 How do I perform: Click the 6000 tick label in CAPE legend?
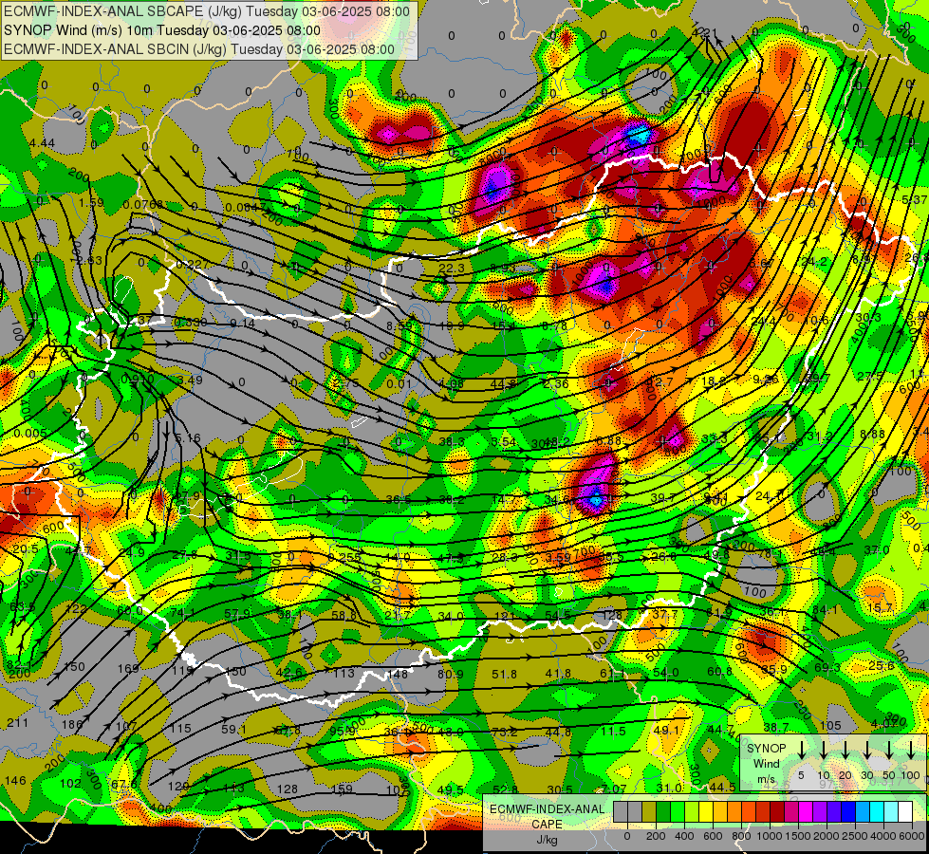(912, 837)
